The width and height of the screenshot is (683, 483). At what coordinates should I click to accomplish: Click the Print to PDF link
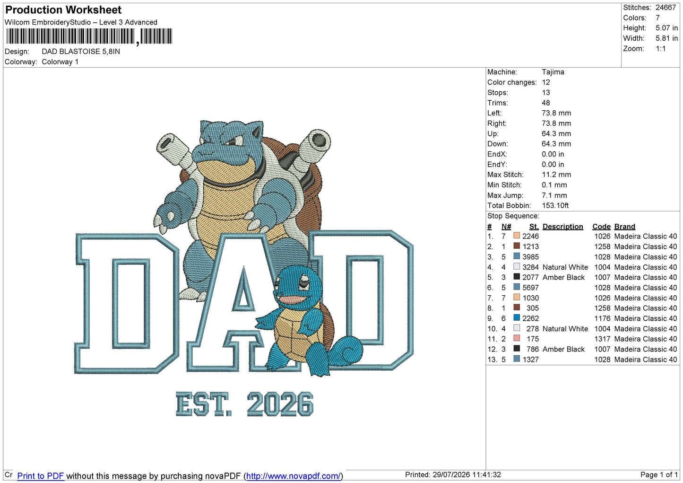41,476
